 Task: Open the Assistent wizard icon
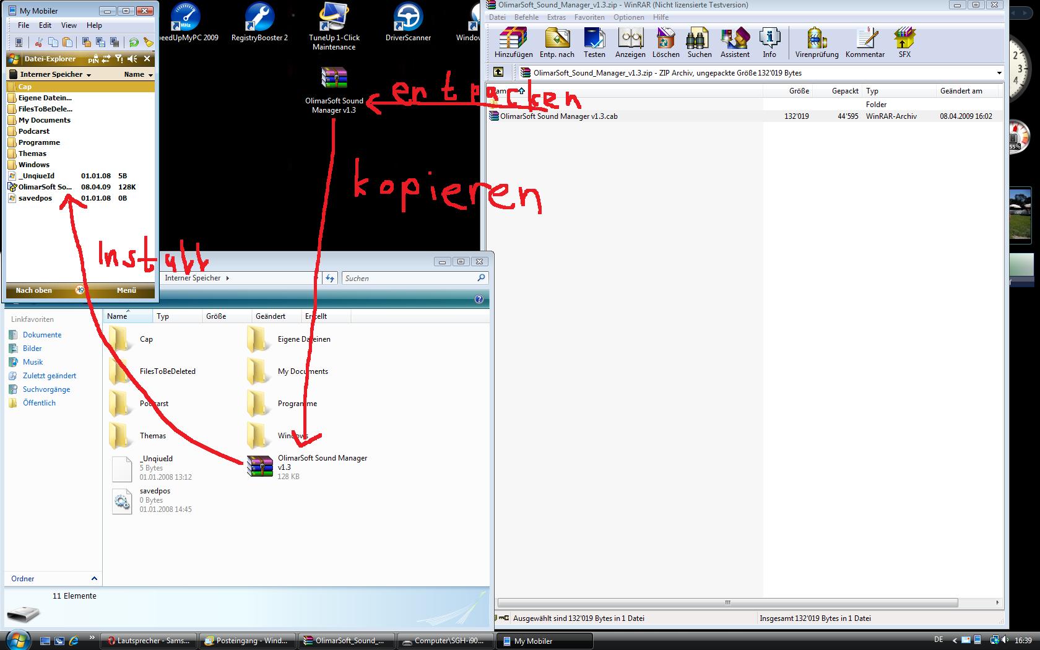[735, 43]
